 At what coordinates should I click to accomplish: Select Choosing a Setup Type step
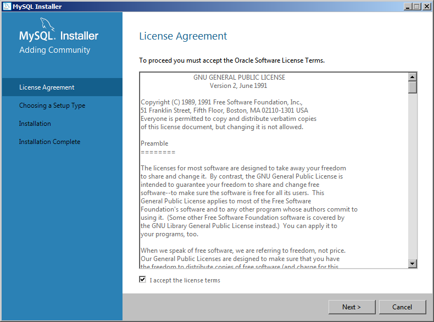[x=62, y=106]
